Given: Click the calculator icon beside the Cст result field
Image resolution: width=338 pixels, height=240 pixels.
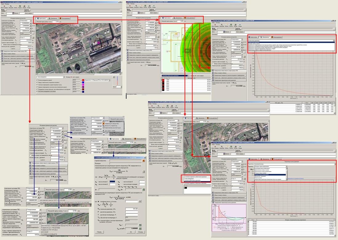Looking at the screenshot, I should 140,228.
